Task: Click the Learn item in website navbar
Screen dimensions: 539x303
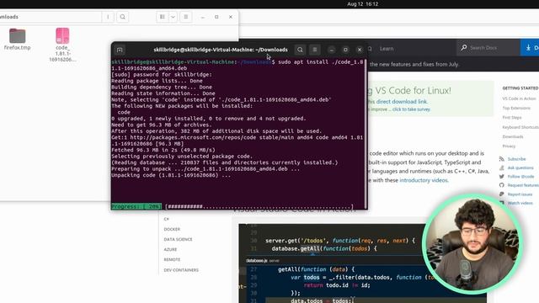Action: (x=387, y=49)
